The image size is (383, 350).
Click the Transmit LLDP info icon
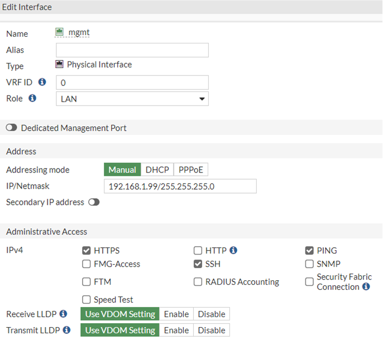coord(66,330)
